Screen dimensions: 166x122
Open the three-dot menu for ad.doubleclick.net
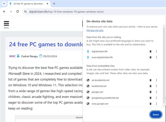[x=156, y=80]
